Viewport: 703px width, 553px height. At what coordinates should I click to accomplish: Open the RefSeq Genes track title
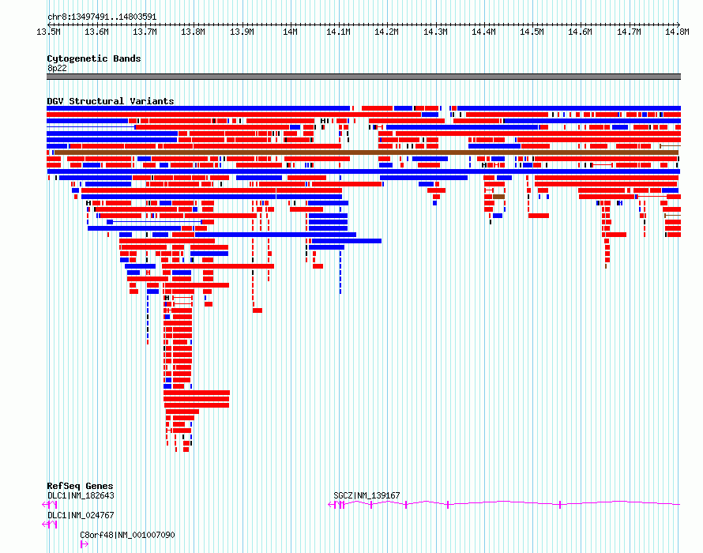[x=80, y=486]
